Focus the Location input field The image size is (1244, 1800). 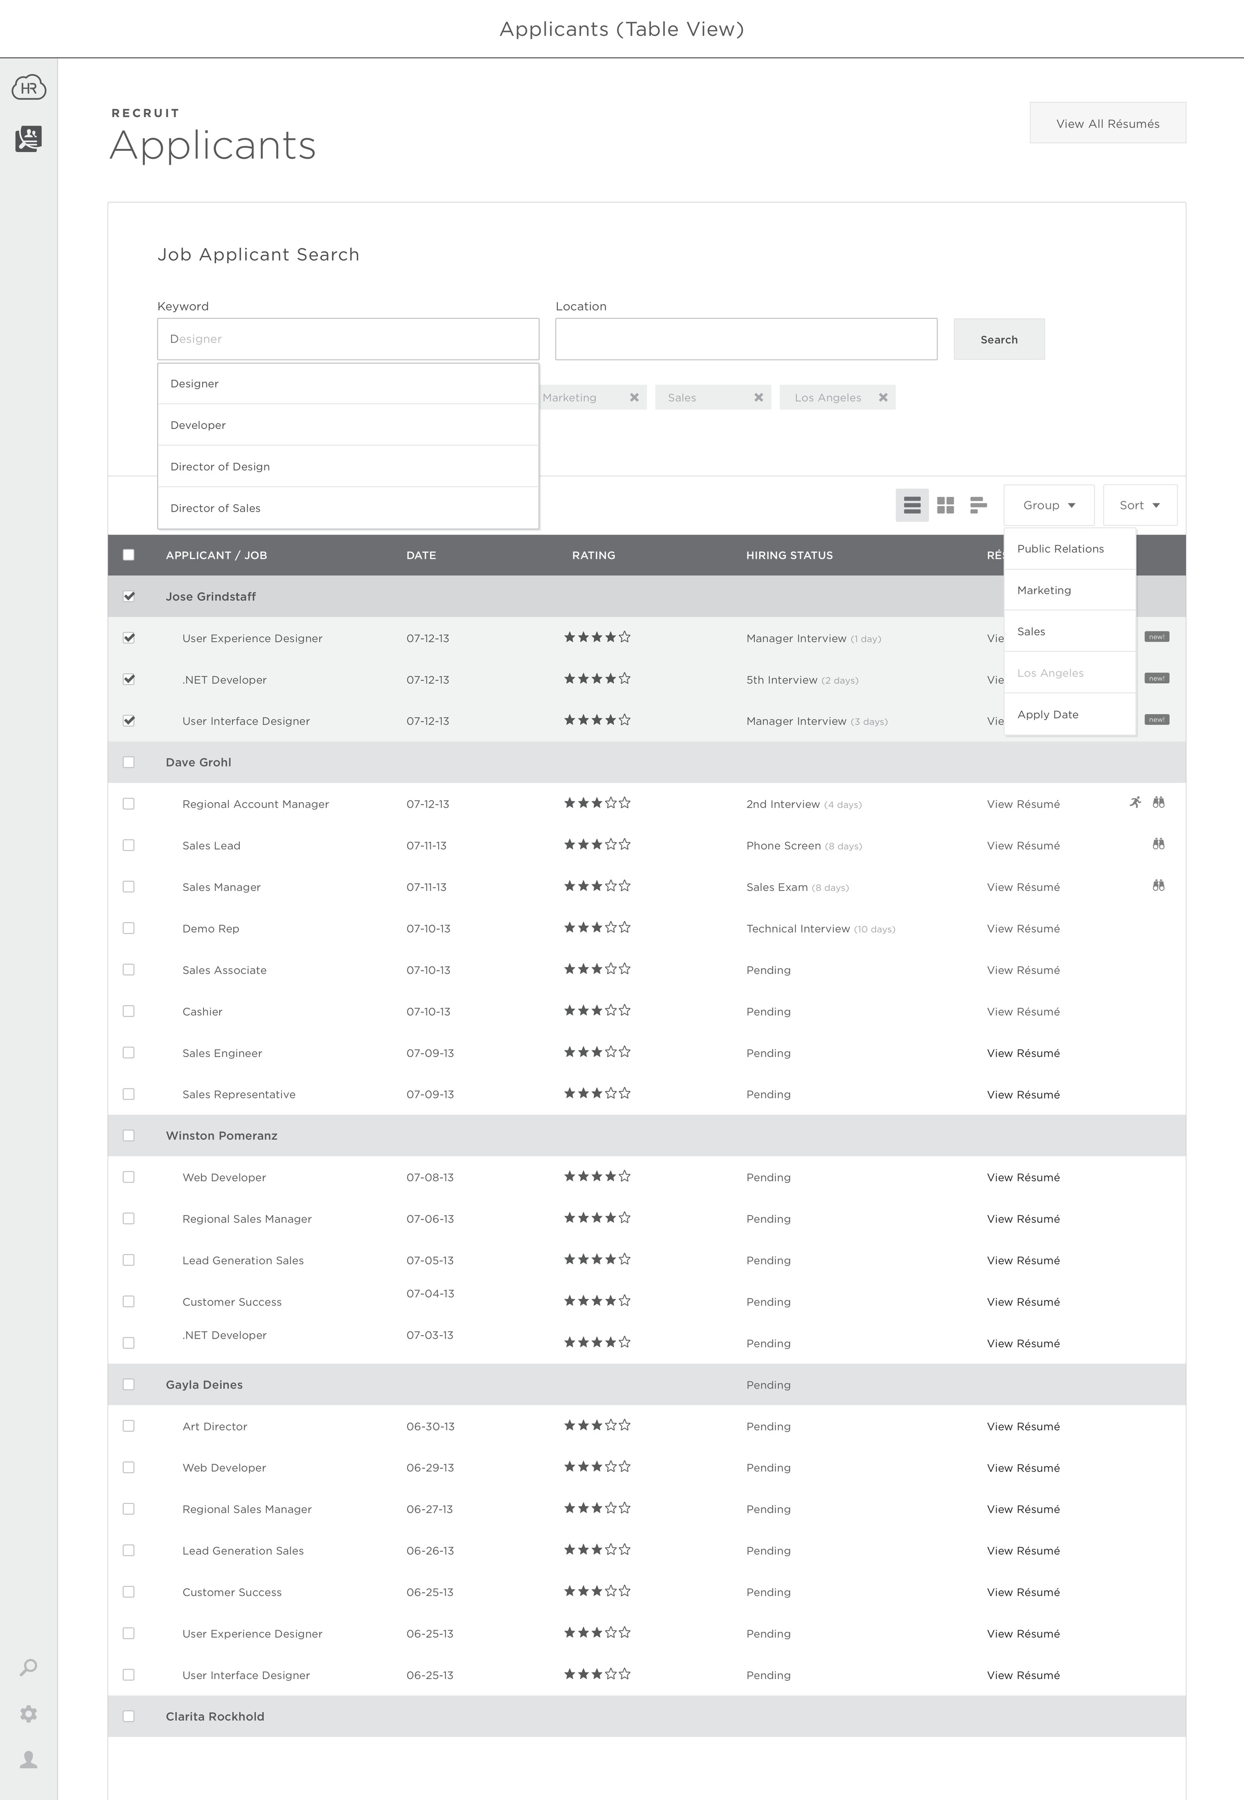(x=747, y=339)
